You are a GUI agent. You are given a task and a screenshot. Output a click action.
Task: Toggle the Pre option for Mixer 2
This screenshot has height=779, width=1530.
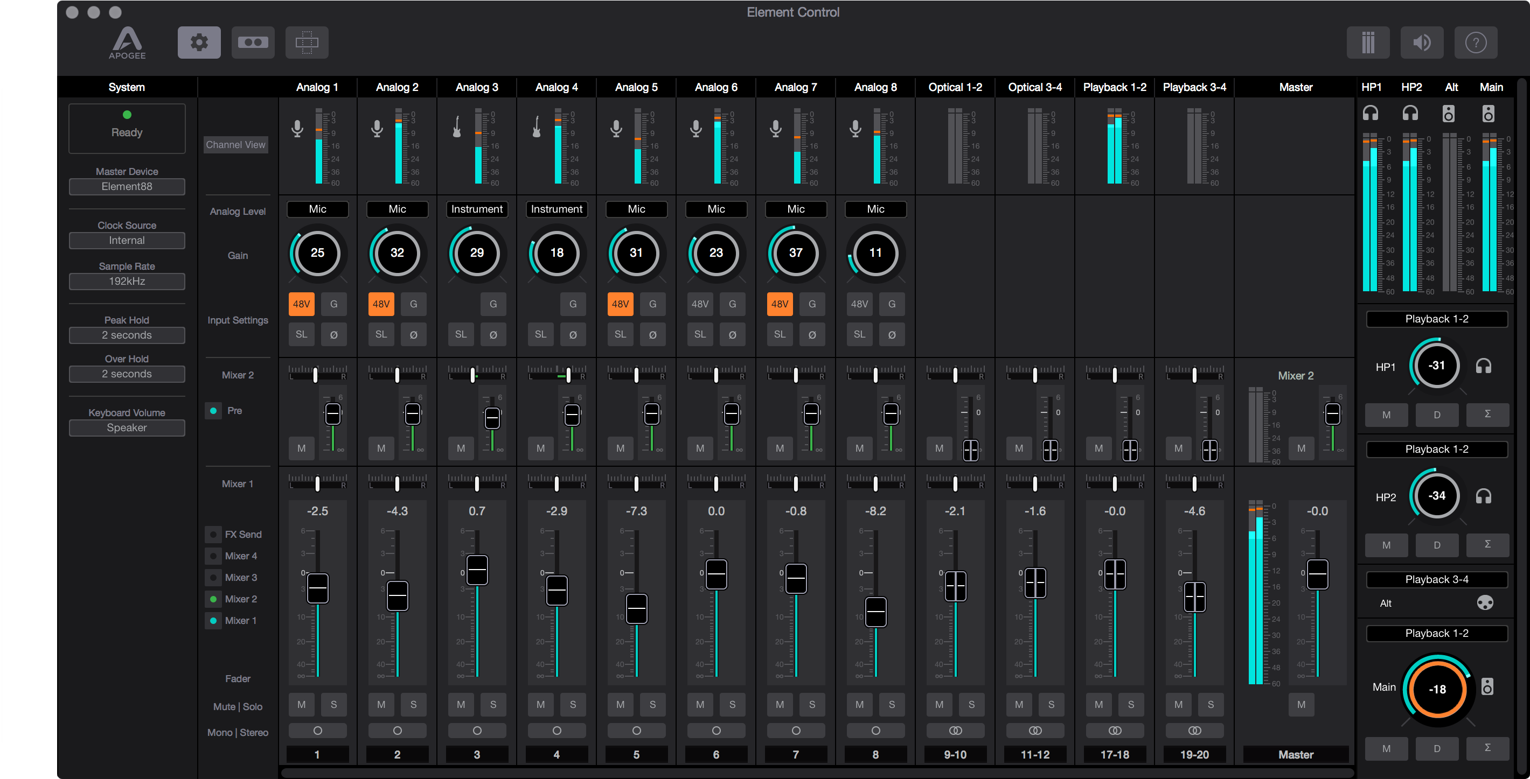coord(213,411)
